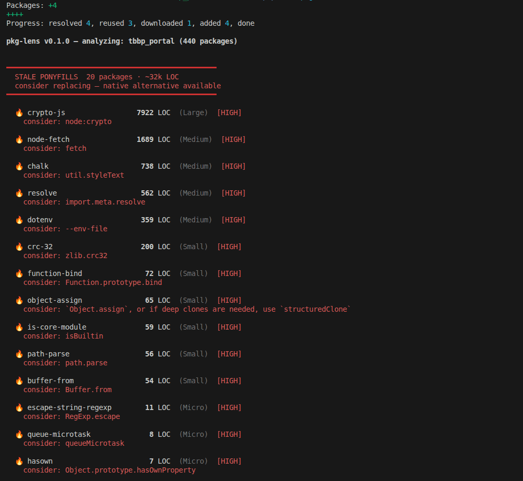This screenshot has height=481, width=523.
Task: Click the 'consider: isBuiltin' suggestion
Action: [63, 336]
